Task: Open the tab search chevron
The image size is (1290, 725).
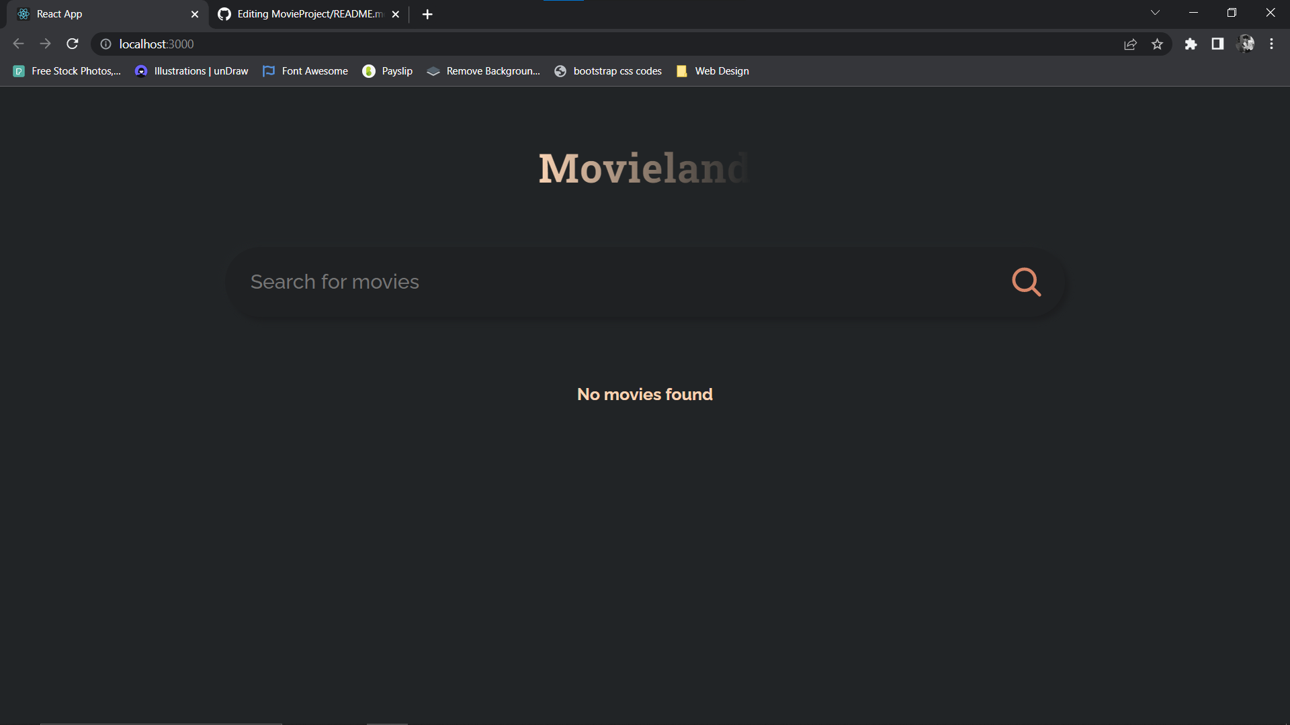Action: [1155, 12]
